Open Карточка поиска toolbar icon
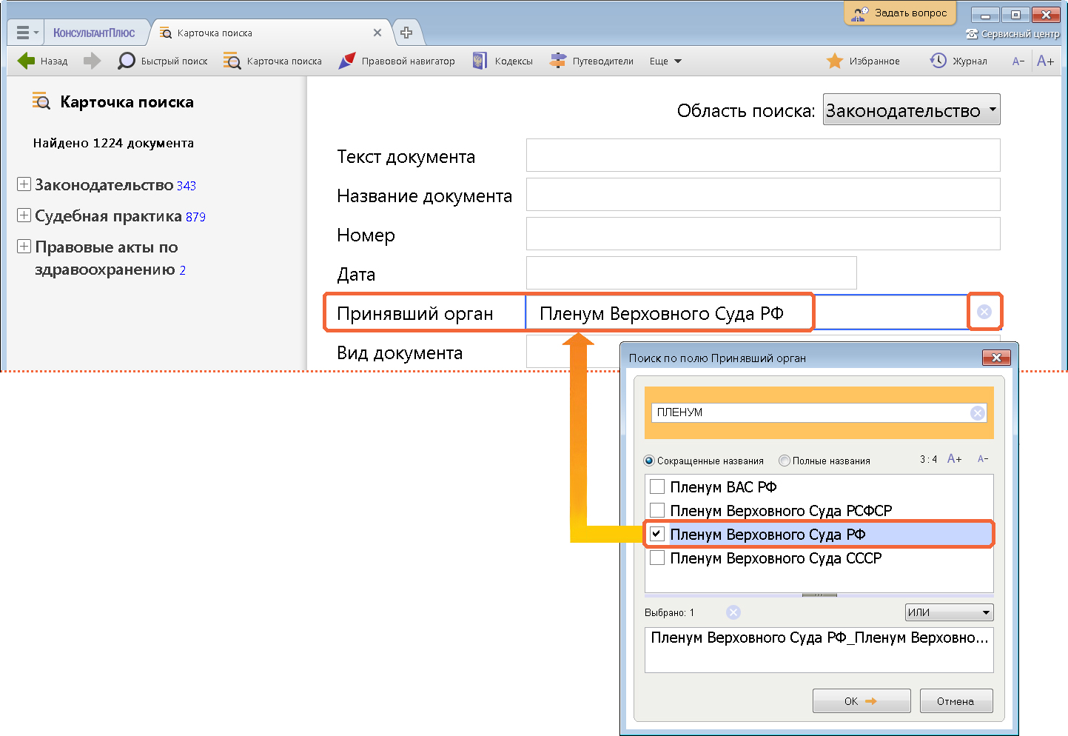Image resolution: width=1068 pixels, height=736 pixels. point(232,61)
